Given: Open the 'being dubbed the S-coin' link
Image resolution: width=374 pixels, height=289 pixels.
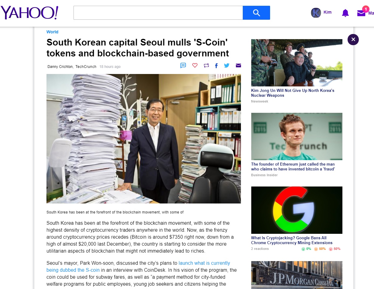Looking at the screenshot, I should (73, 270).
